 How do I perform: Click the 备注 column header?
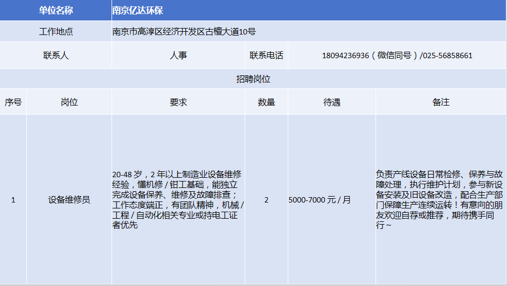click(x=441, y=102)
